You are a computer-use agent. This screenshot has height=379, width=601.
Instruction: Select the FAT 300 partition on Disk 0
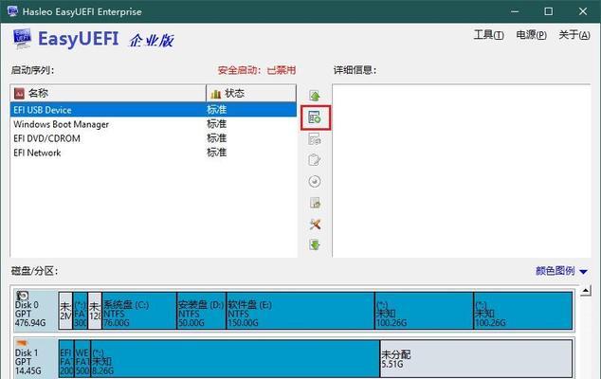[x=81, y=310]
